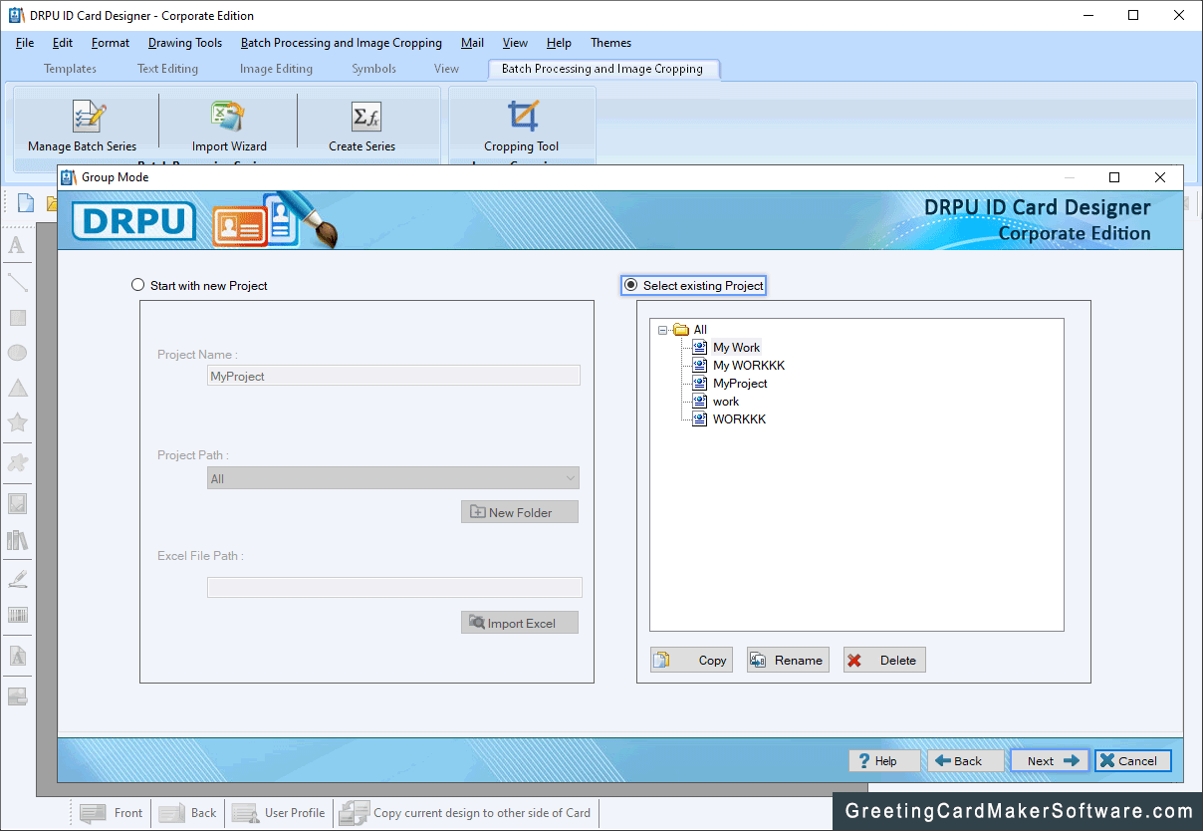This screenshot has height=831, width=1203.
Task: Launch the Import Wizard
Action: pyautogui.click(x=229, y=126)
